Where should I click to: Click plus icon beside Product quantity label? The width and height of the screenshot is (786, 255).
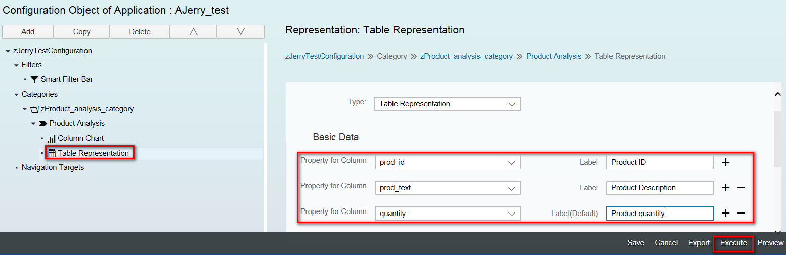tap(725, 213)
